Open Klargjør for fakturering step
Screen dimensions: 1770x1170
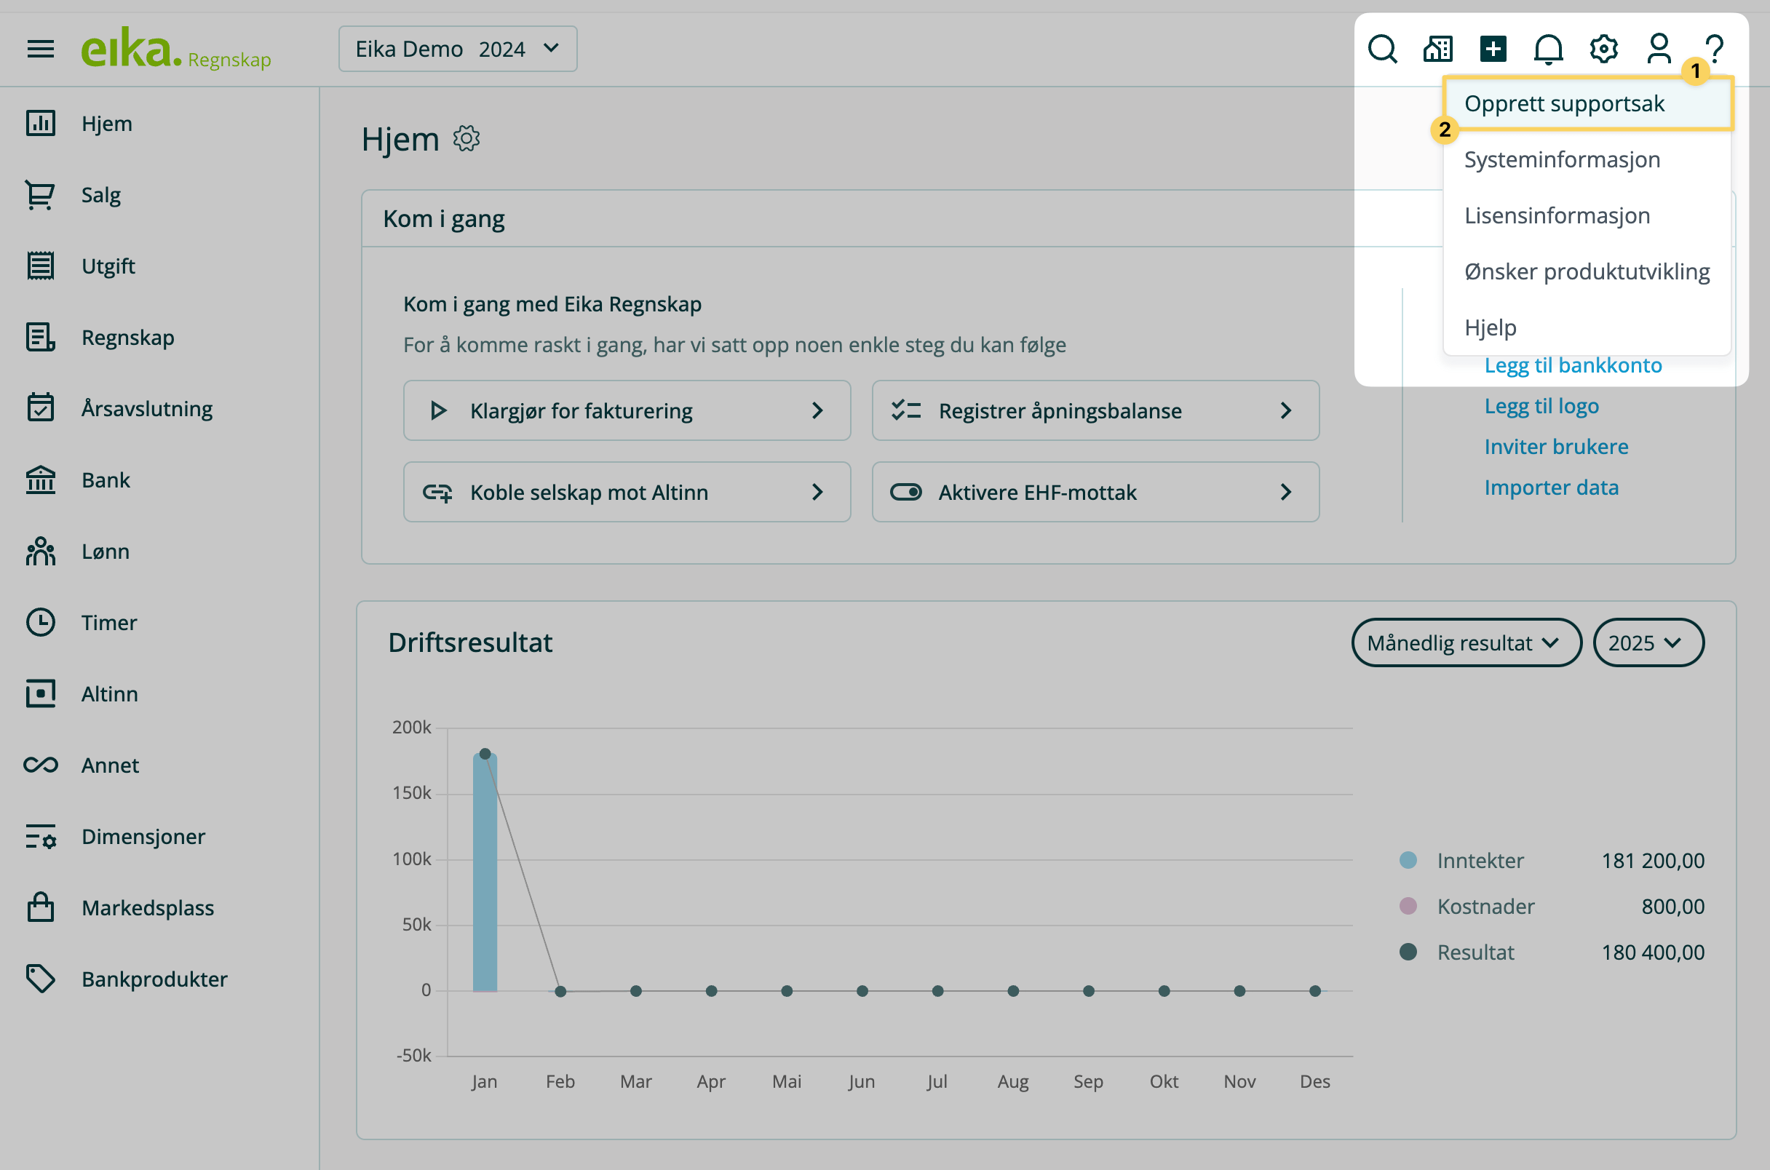point(626,410)
